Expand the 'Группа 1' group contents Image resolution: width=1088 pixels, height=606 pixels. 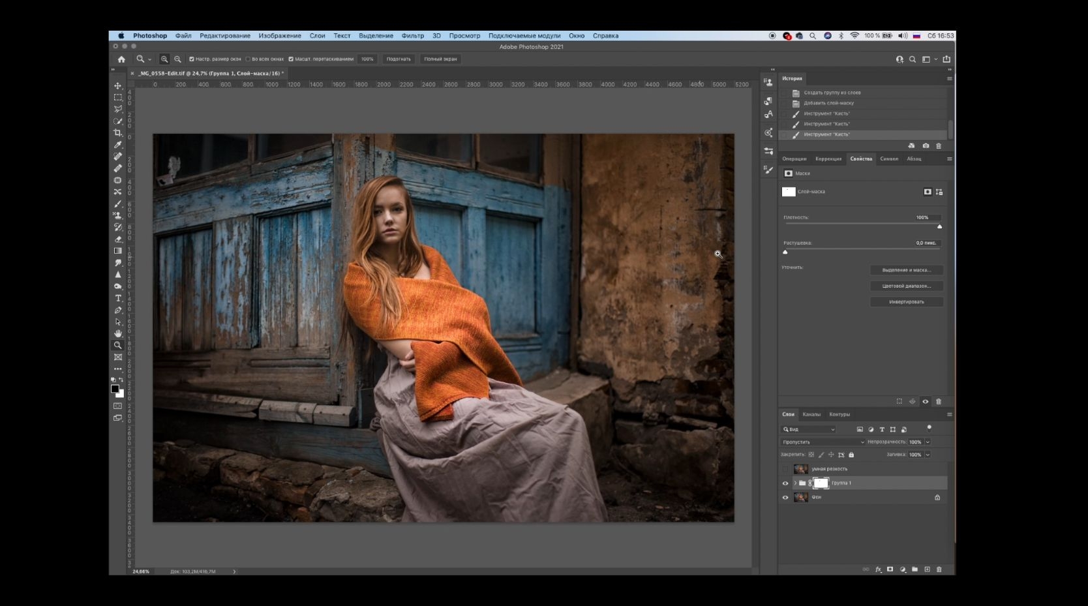point(794,483)
